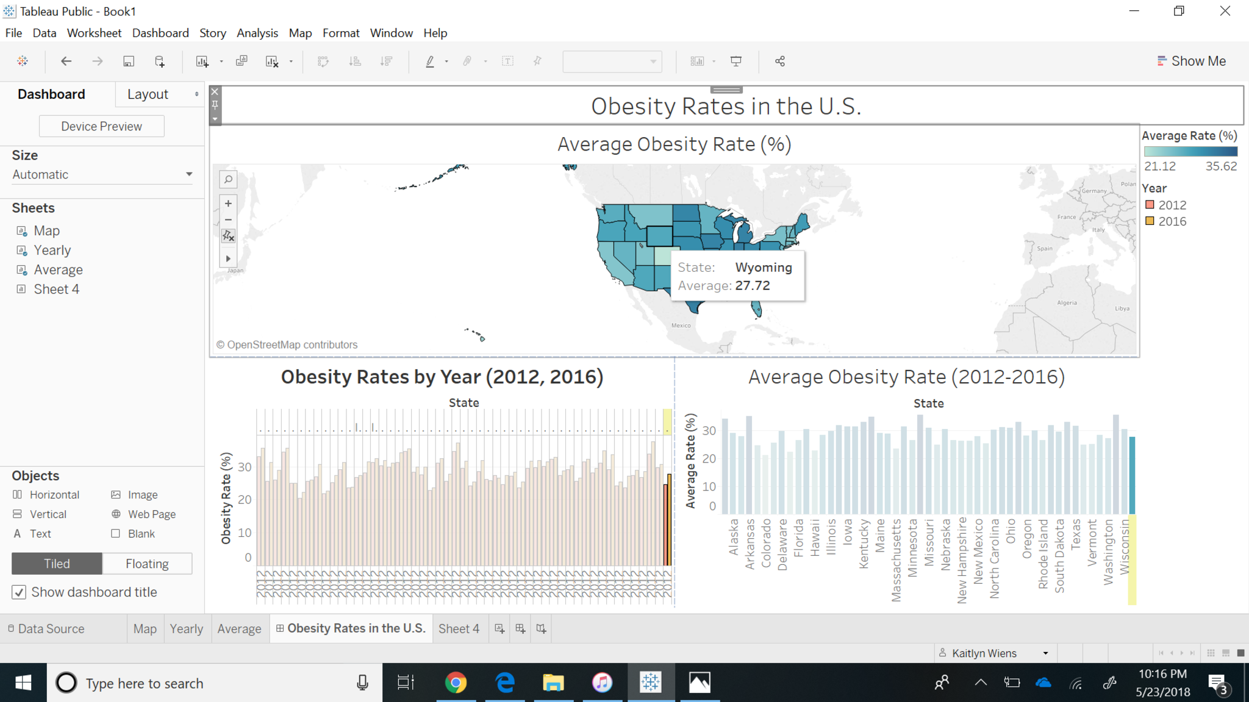The height and width of the screenshot is (702, 1249).
Task: Click the Undo back arrow
Action: [66, 61]
